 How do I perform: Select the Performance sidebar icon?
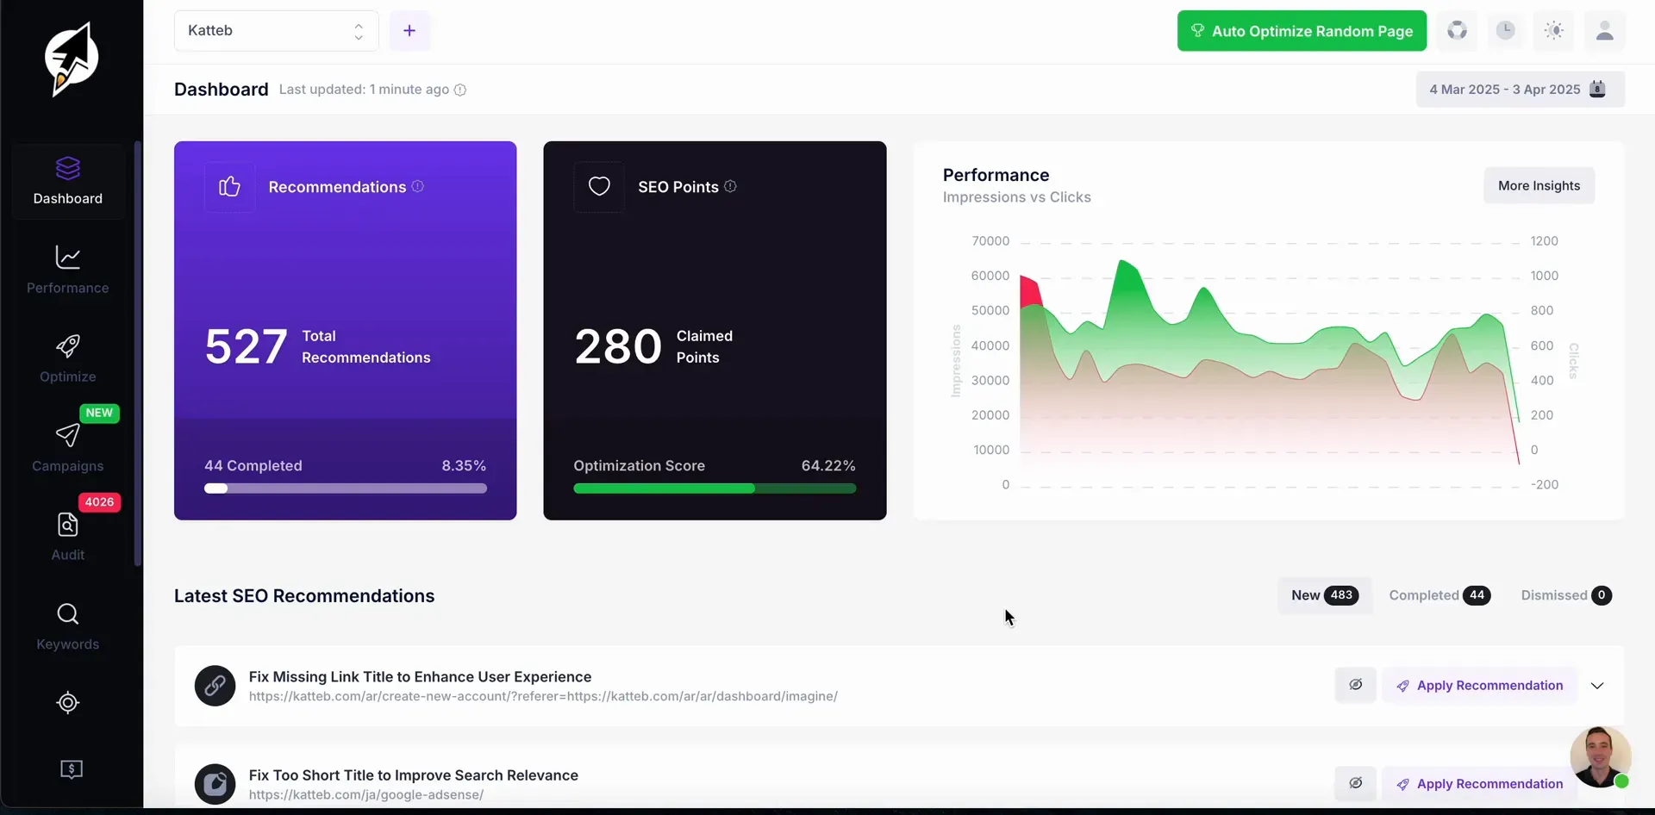pyautogui.click(x=66, y=269)
